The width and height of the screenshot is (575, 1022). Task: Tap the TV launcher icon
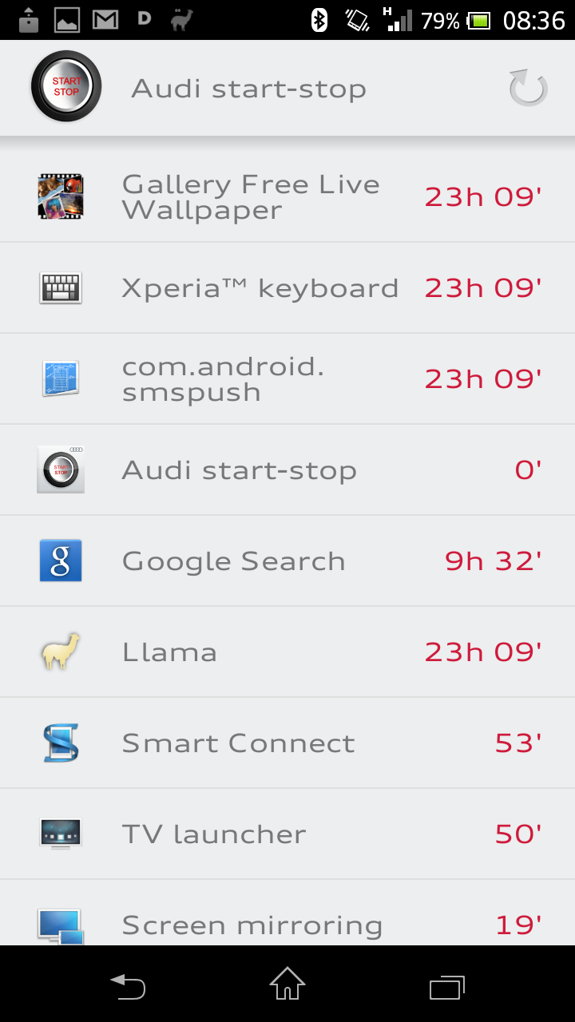[x=61, y=834]
